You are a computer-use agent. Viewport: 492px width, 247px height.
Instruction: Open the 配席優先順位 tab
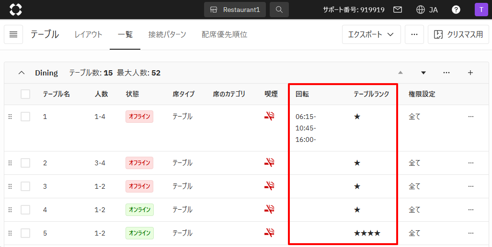pos(224,34)
